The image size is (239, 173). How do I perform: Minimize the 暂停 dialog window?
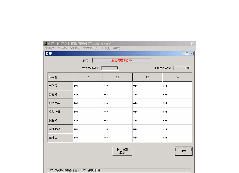(183, 54)
